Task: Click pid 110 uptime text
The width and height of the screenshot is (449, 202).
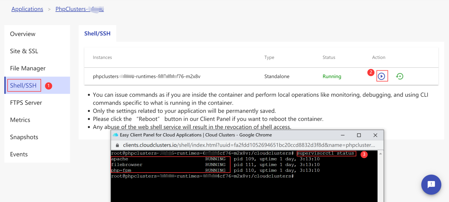Action: [x=277, y=170]
